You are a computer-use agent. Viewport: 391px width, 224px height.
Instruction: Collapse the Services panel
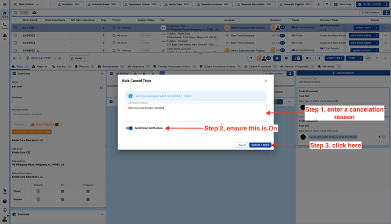coord(102,214)
